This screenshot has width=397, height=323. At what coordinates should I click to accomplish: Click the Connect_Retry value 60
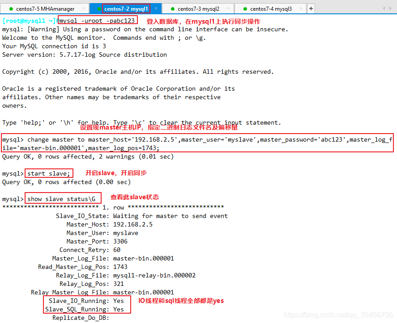(117, 250)
